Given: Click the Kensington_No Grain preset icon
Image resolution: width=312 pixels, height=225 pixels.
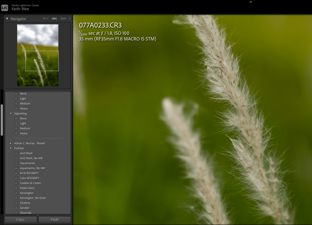Looking at the screenshot, I should point(16,198).
